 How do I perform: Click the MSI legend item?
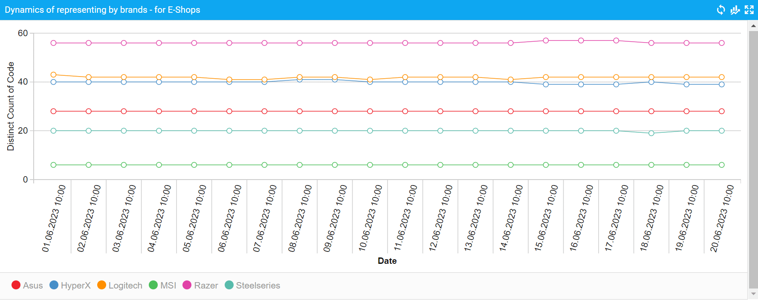(x=162, y=286)
